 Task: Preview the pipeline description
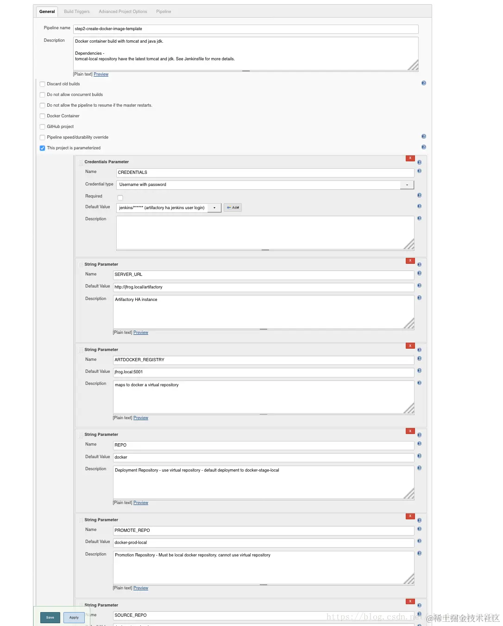click(101, 74)
